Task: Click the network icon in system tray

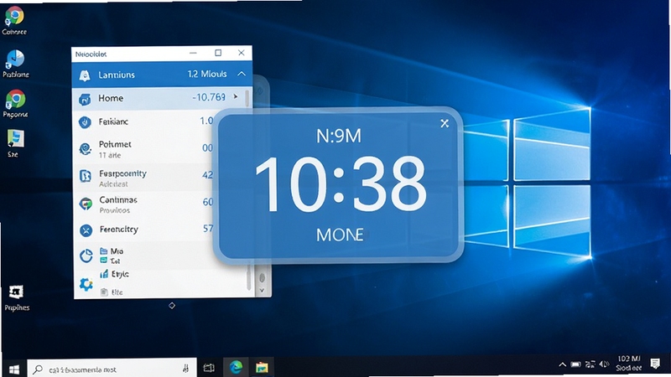Action: 590,364
